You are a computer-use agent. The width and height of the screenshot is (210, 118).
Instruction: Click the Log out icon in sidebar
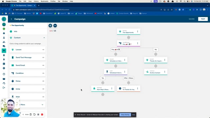[4, 88]
